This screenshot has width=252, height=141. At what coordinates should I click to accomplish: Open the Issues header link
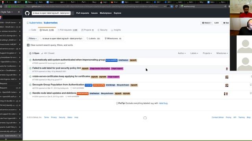pos(94,13)
